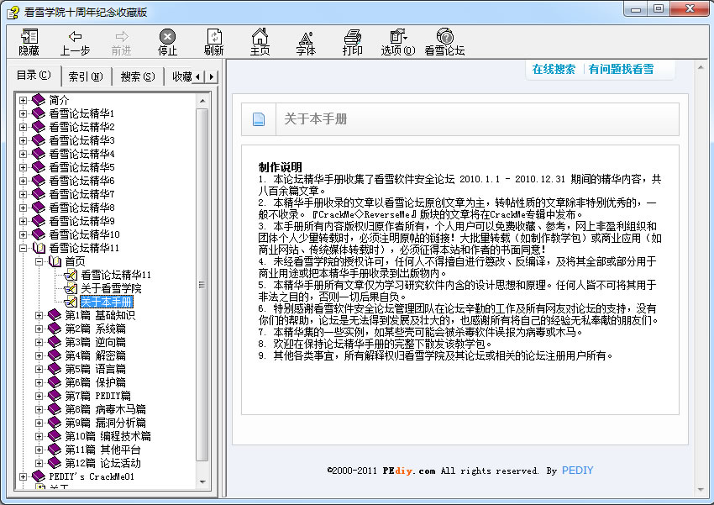
Task: Refresh the page with the 刷新 icon
Action: 214,36
